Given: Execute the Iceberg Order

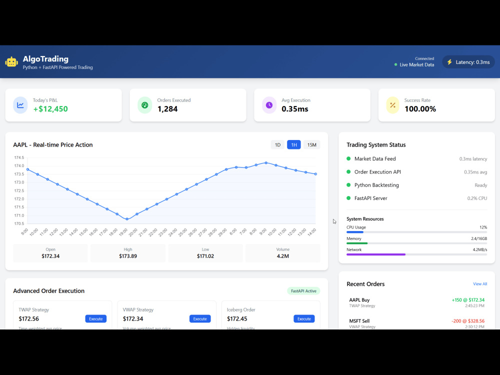Looking at the screenshot, I should tap(304, 319).
